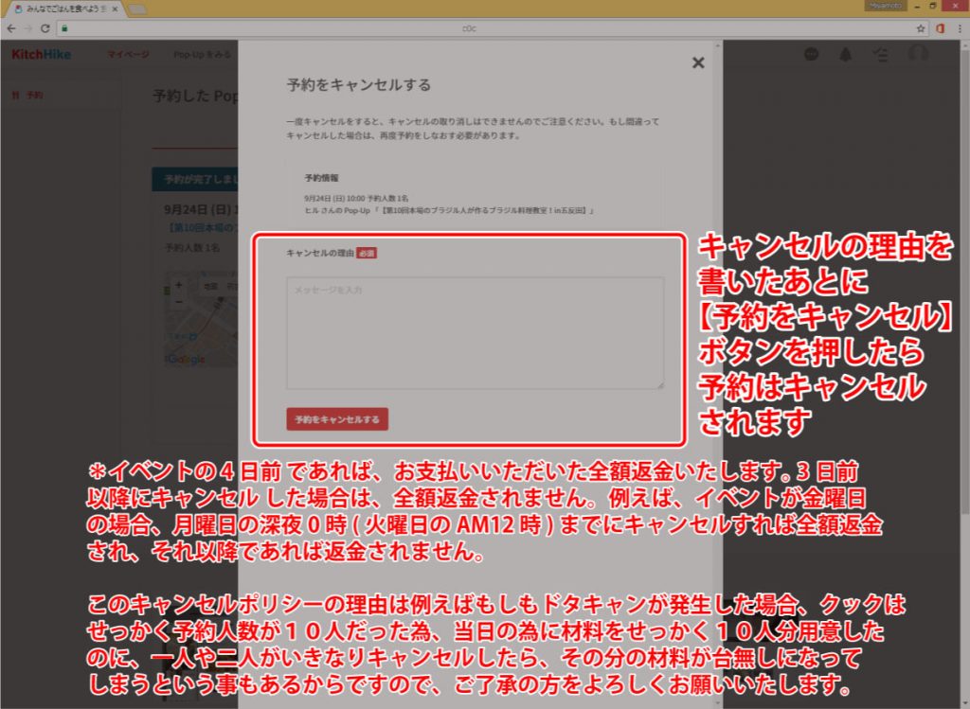The height and width of the screenshot is (709, 970).
Task: Switch the map to 地図 view
Action: (x=210, y=286)
